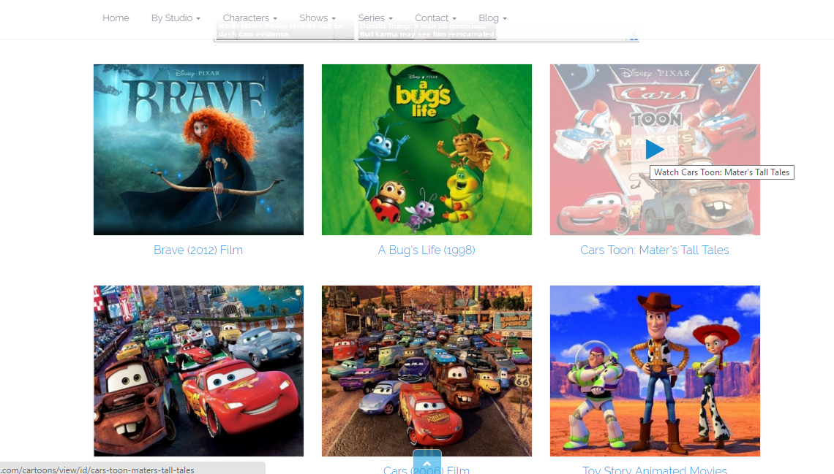This screenshot has width=834, height=474.
Task: Open the Cars 2 poster with Finn McMissile
Action: pos(198,371)
